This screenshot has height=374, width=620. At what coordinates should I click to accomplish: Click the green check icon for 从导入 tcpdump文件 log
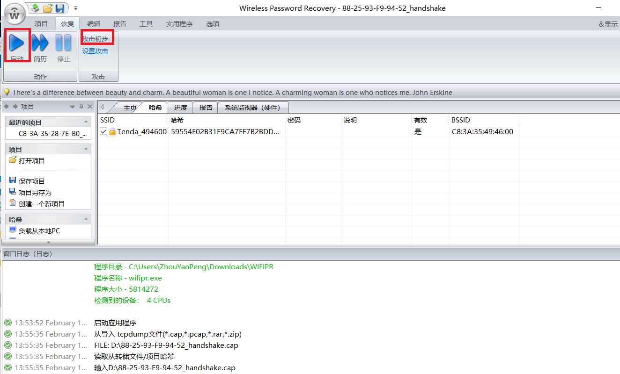coord(8,334)
